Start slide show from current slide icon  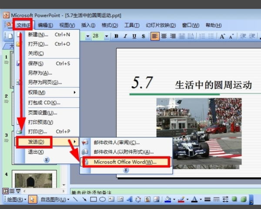[x=18, y=191]
